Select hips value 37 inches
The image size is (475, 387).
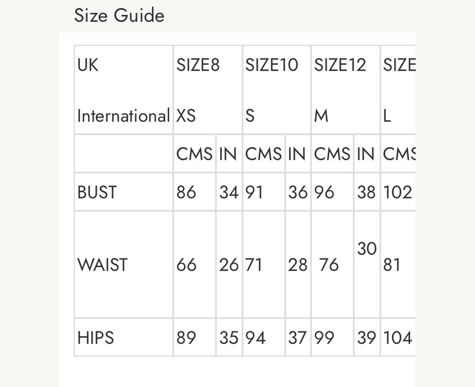[298, 338]
